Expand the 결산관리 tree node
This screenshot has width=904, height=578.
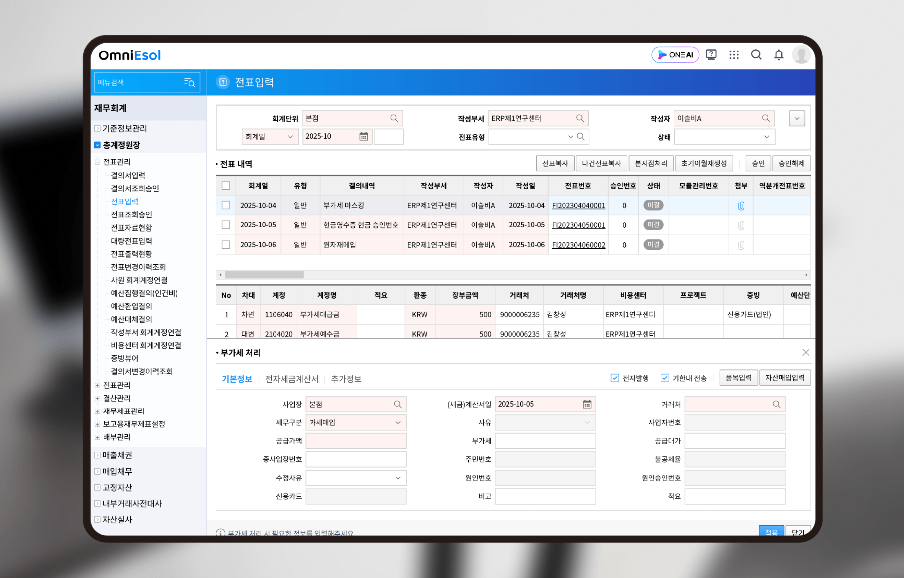pos(97,398)
